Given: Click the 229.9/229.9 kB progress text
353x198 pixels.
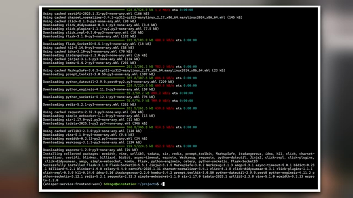Looking at the screenshot, I should [x=140, y=86].
